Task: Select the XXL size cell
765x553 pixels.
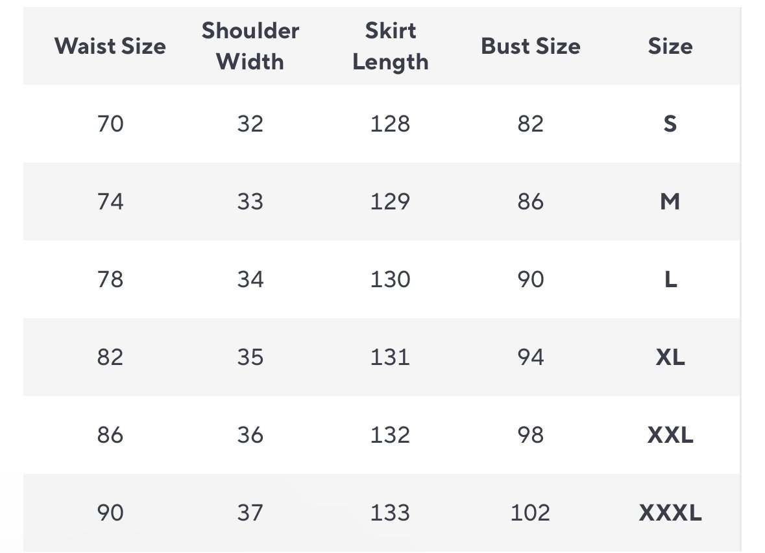Action: coord(670,435)
